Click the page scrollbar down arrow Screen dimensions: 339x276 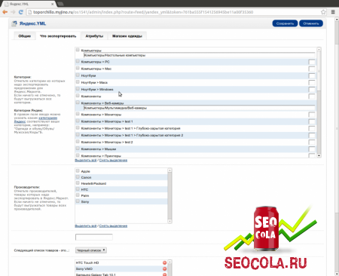337,274
